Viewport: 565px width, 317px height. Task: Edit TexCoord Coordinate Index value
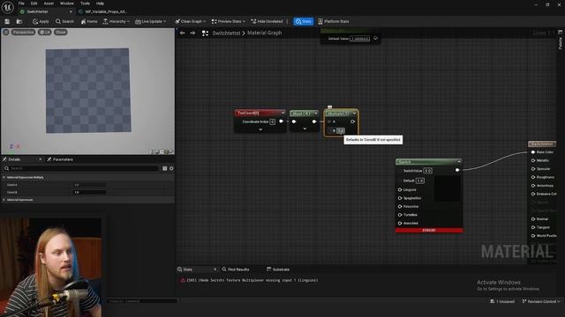(x=273, y=122)
